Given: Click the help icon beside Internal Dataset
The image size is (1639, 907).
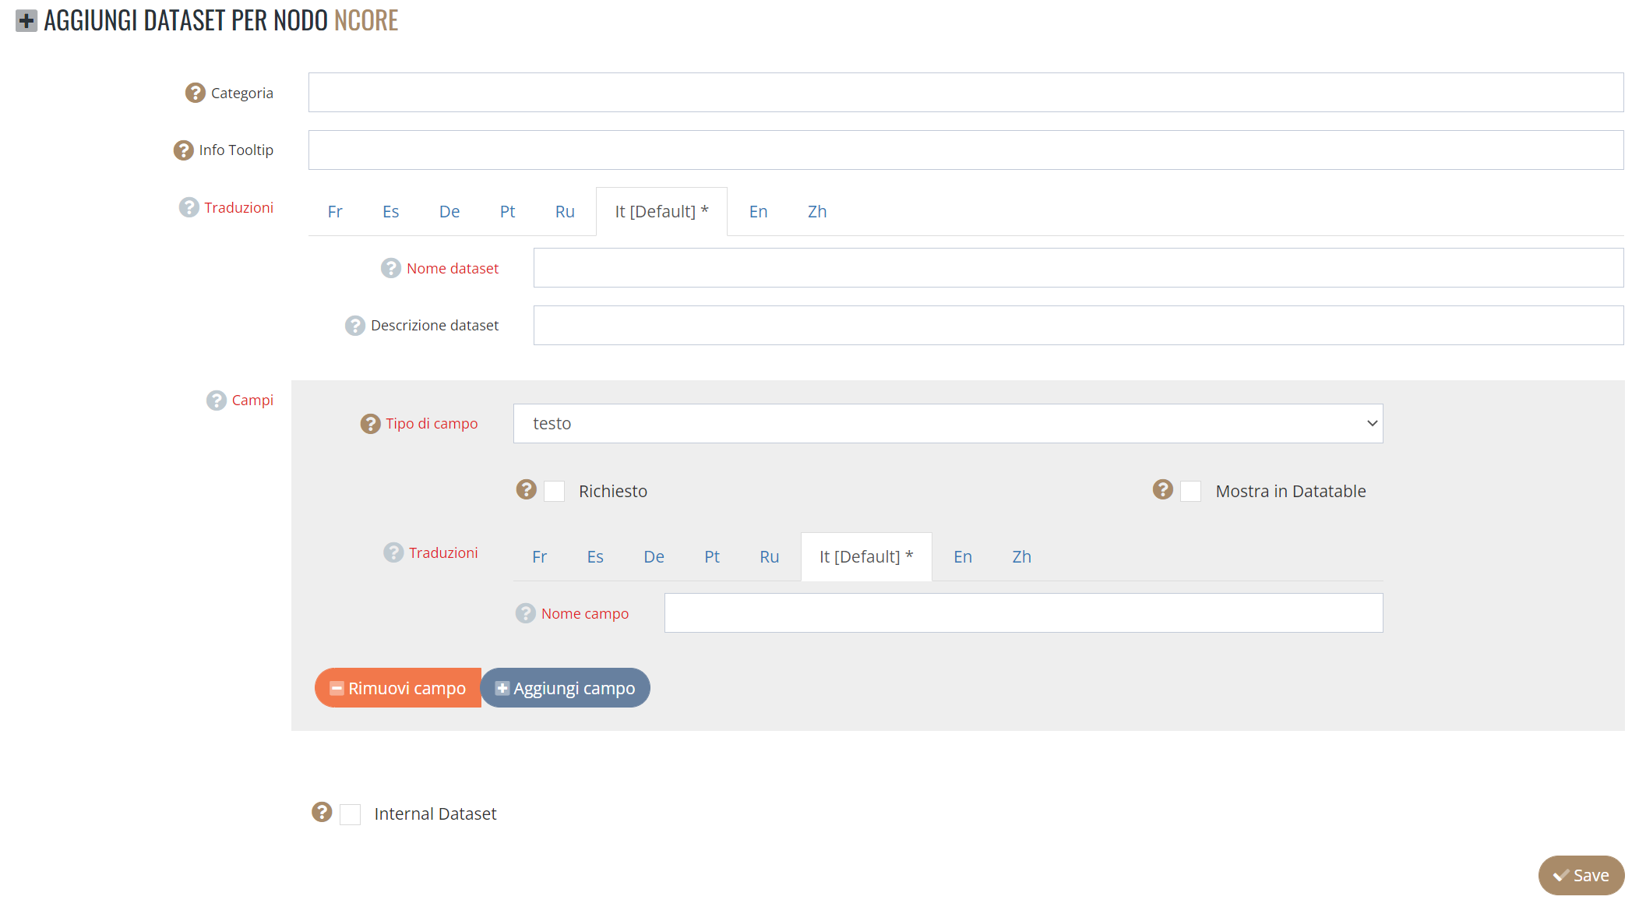Looking at the screenshot, I should [322, 812].
